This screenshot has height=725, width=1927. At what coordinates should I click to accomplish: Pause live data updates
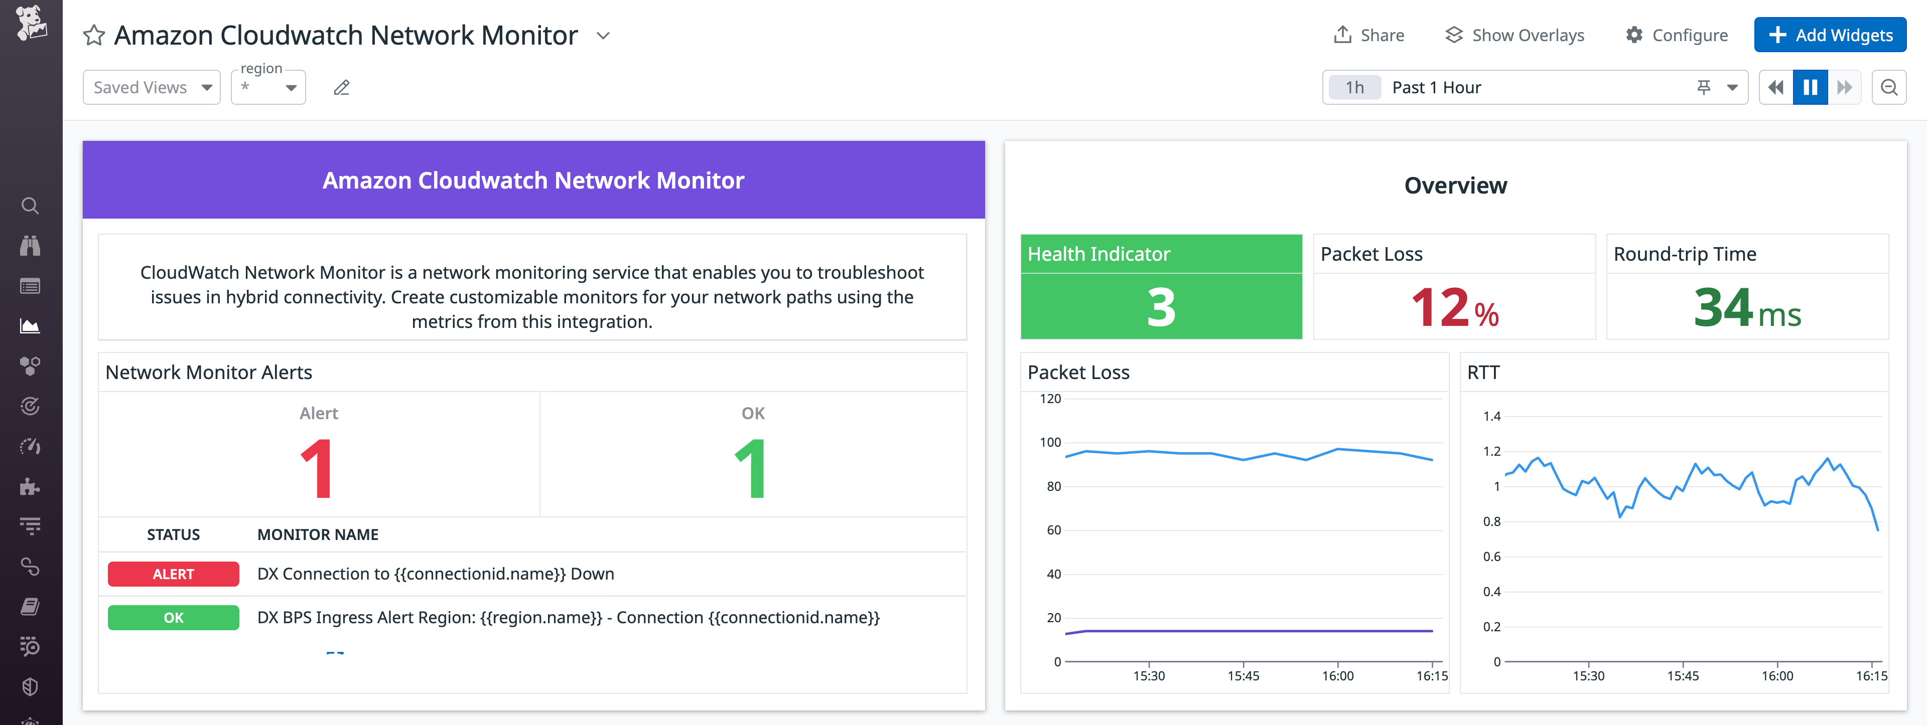point(1810,87)
